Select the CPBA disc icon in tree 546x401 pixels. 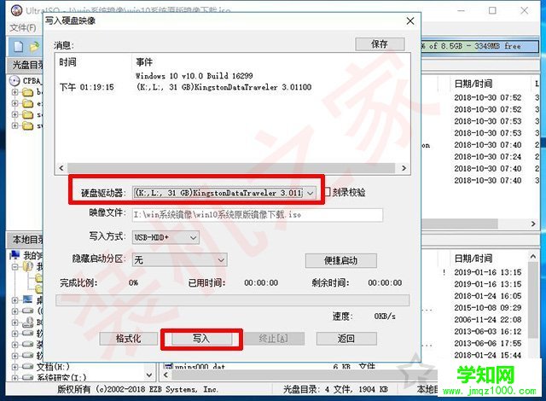[x=15, y=81]
